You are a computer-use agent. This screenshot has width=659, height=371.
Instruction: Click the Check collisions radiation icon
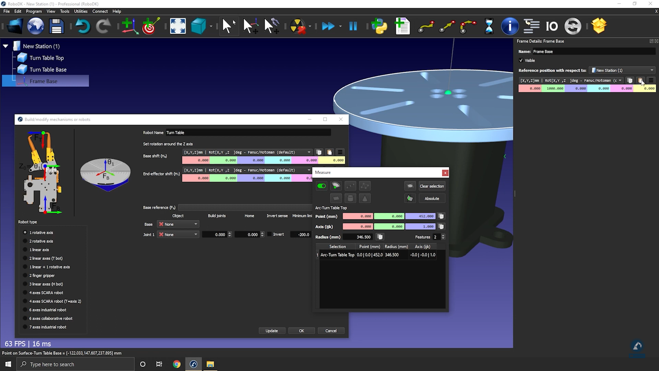coord(297,26)
